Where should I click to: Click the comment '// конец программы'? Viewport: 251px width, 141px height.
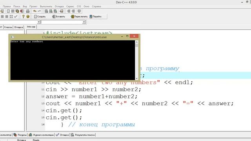tap(102, 125)
